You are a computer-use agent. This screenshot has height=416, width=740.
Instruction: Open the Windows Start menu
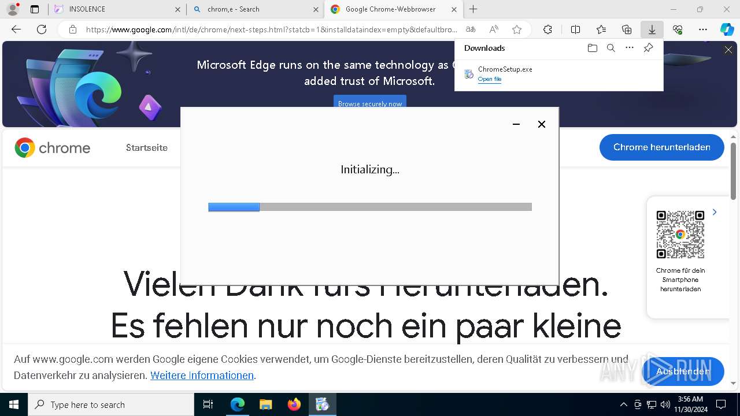coord(14,404)
